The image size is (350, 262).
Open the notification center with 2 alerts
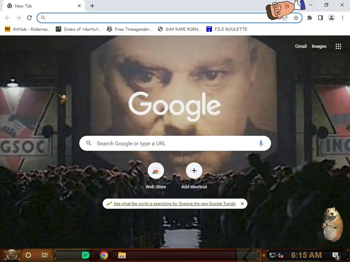pyautogui.click(x=336, y=256)
